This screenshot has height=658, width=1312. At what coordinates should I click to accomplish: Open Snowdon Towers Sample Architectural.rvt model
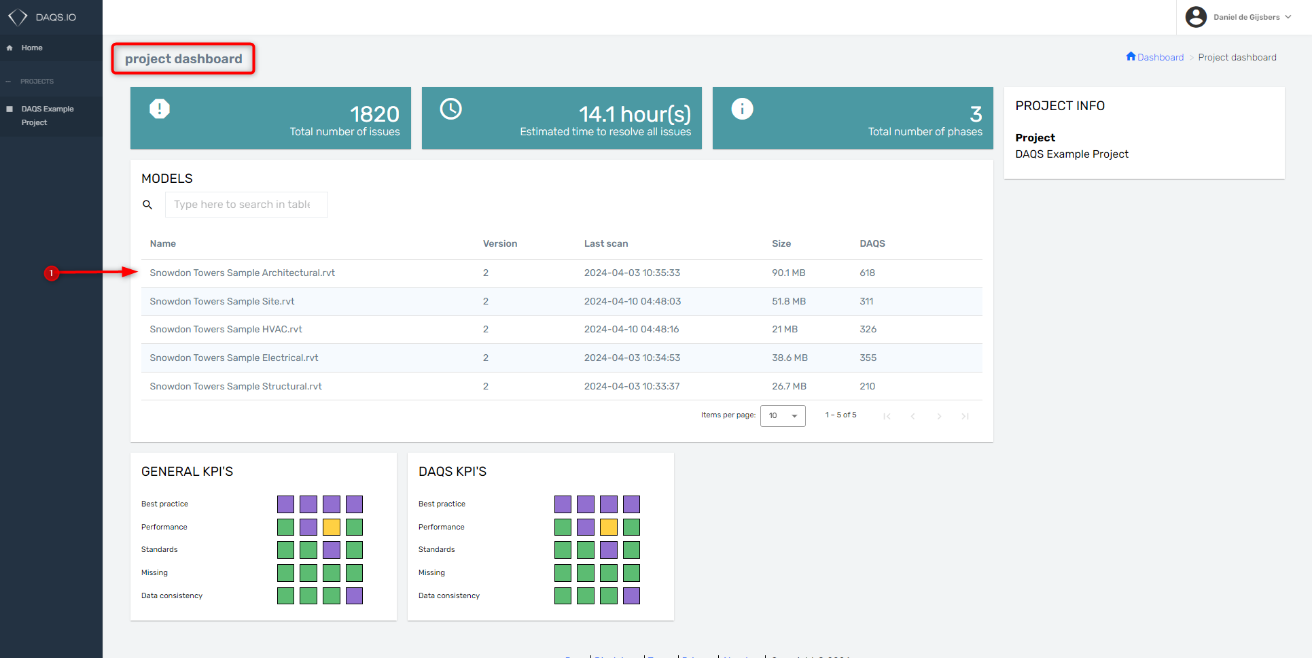(242, 273)
